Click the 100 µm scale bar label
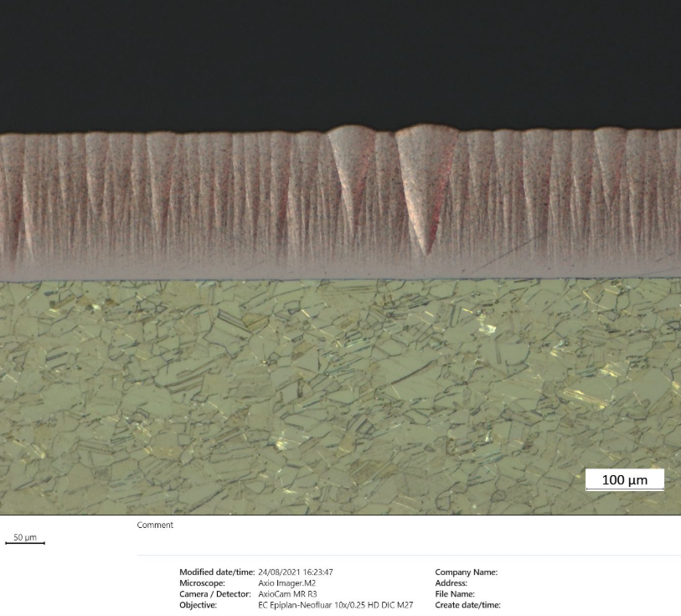 point(624,479)
